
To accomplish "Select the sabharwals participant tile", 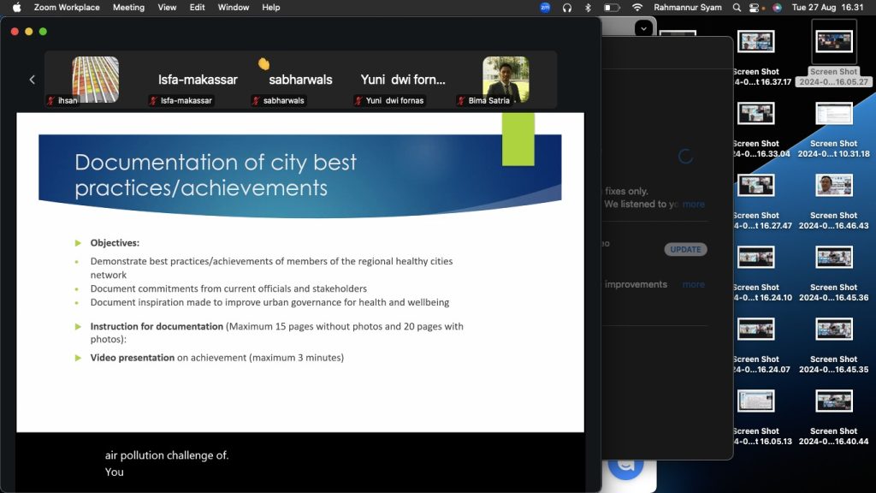I will (300, 80).
